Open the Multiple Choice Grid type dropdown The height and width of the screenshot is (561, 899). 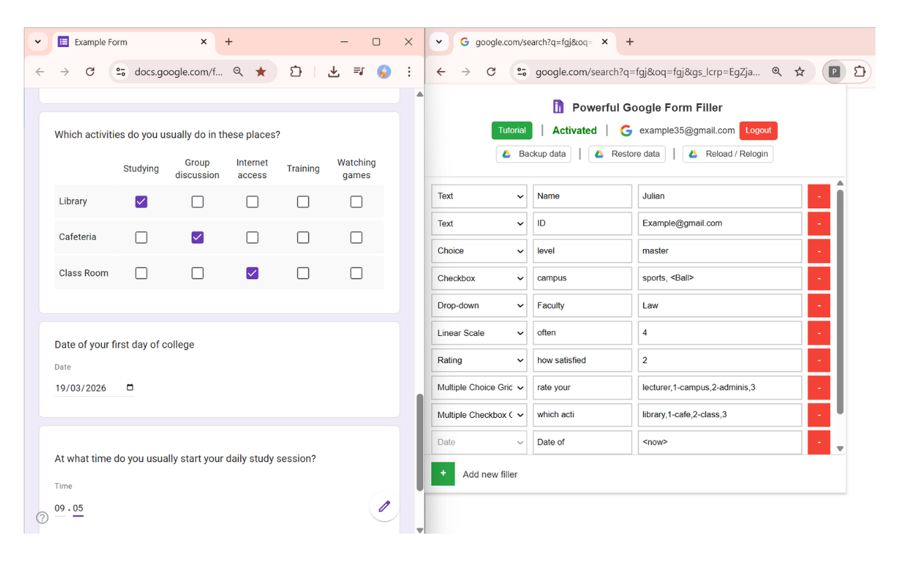click(x=480, y=388)
